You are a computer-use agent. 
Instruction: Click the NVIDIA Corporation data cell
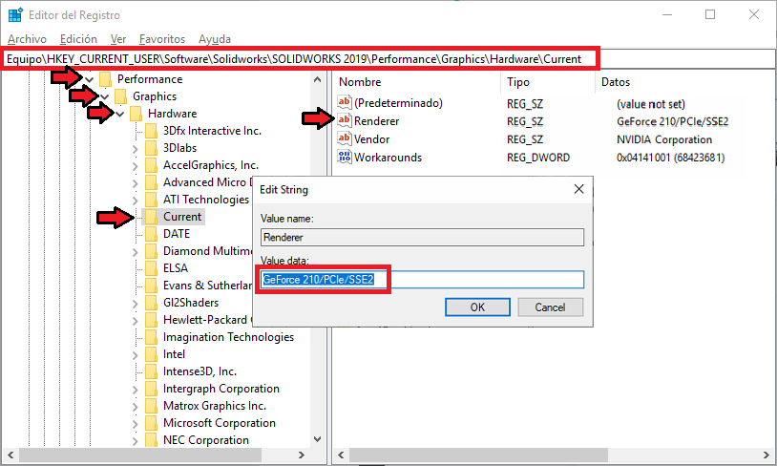664,139
